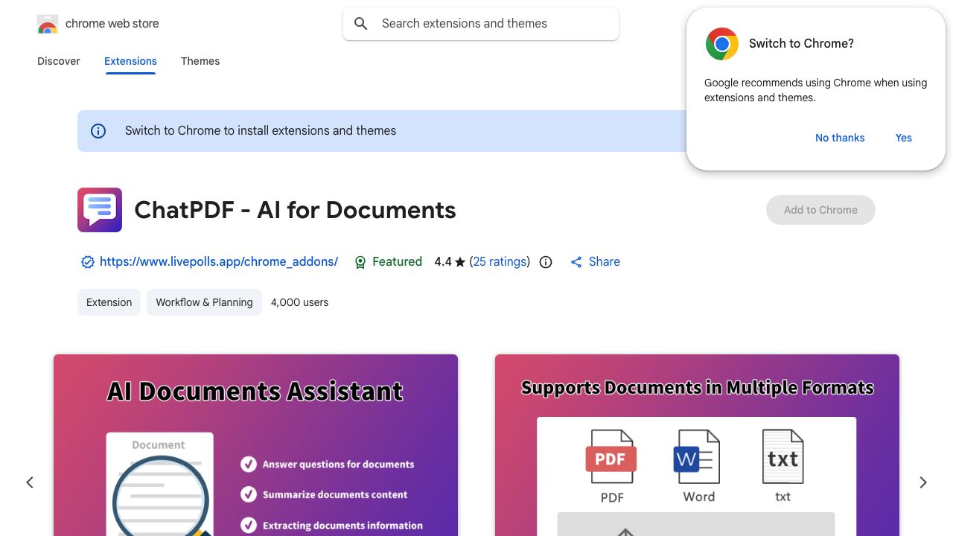The image size is (953, 536).
Task: Go to next screenshot with right arrow
Action: 923,482
